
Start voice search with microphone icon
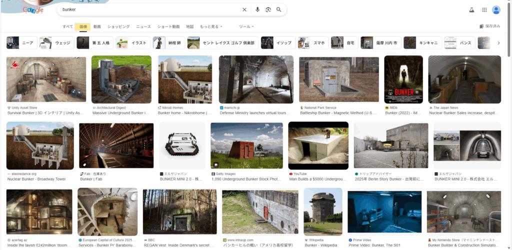tap(257, 9)
